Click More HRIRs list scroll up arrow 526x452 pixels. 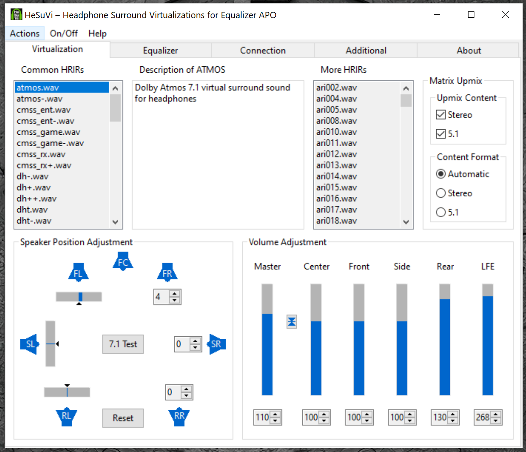[406, 88]
